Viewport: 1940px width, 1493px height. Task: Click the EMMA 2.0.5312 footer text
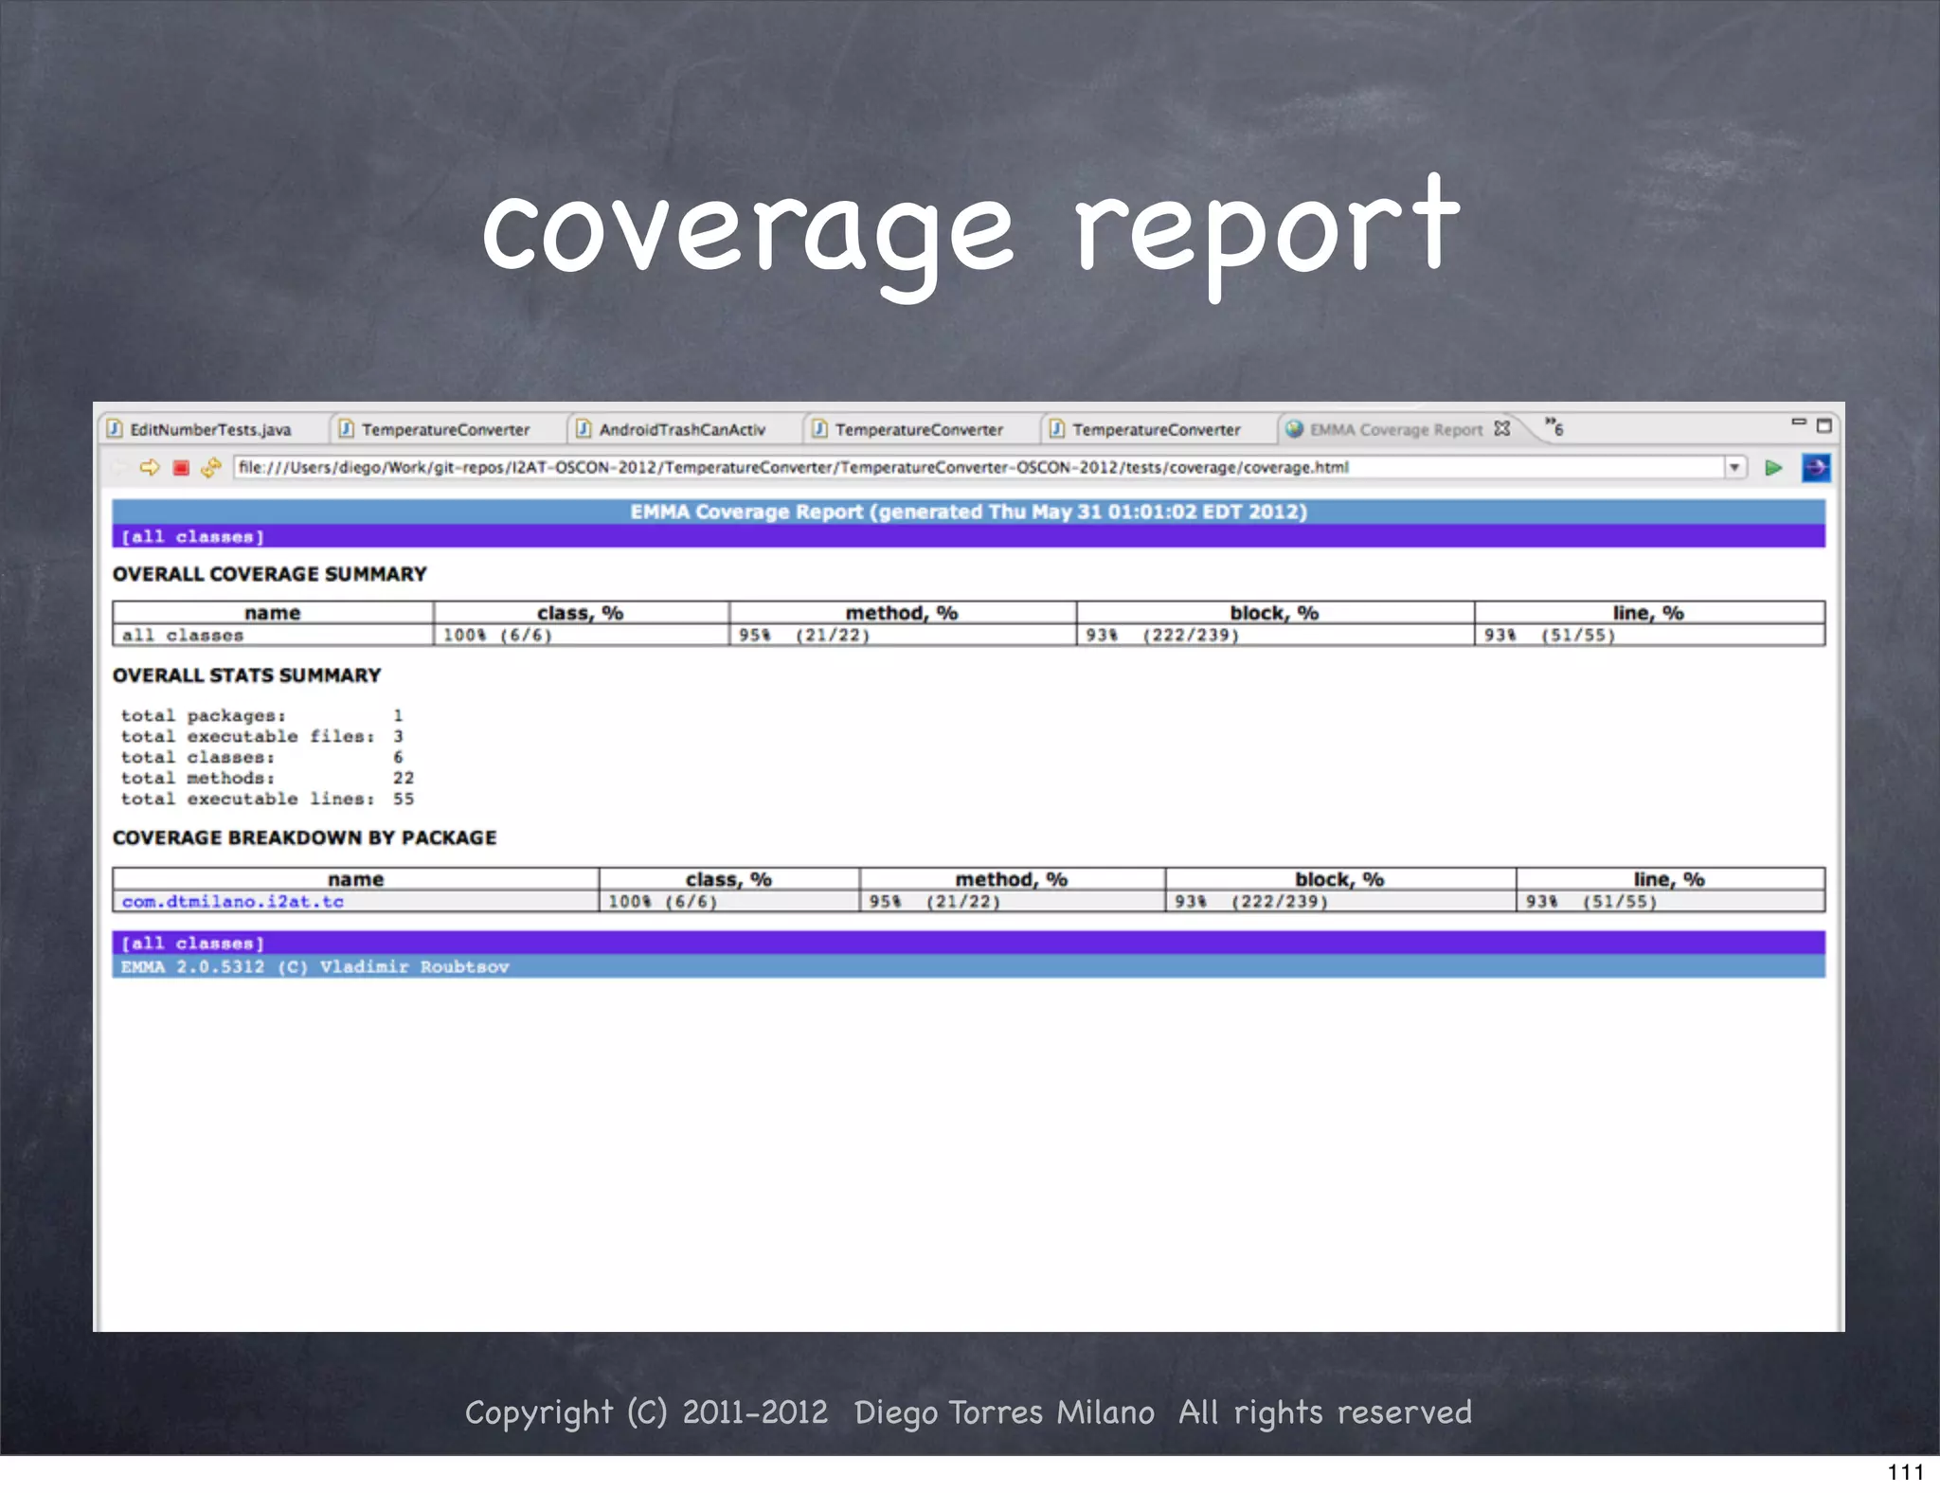(x=314, y=966)
